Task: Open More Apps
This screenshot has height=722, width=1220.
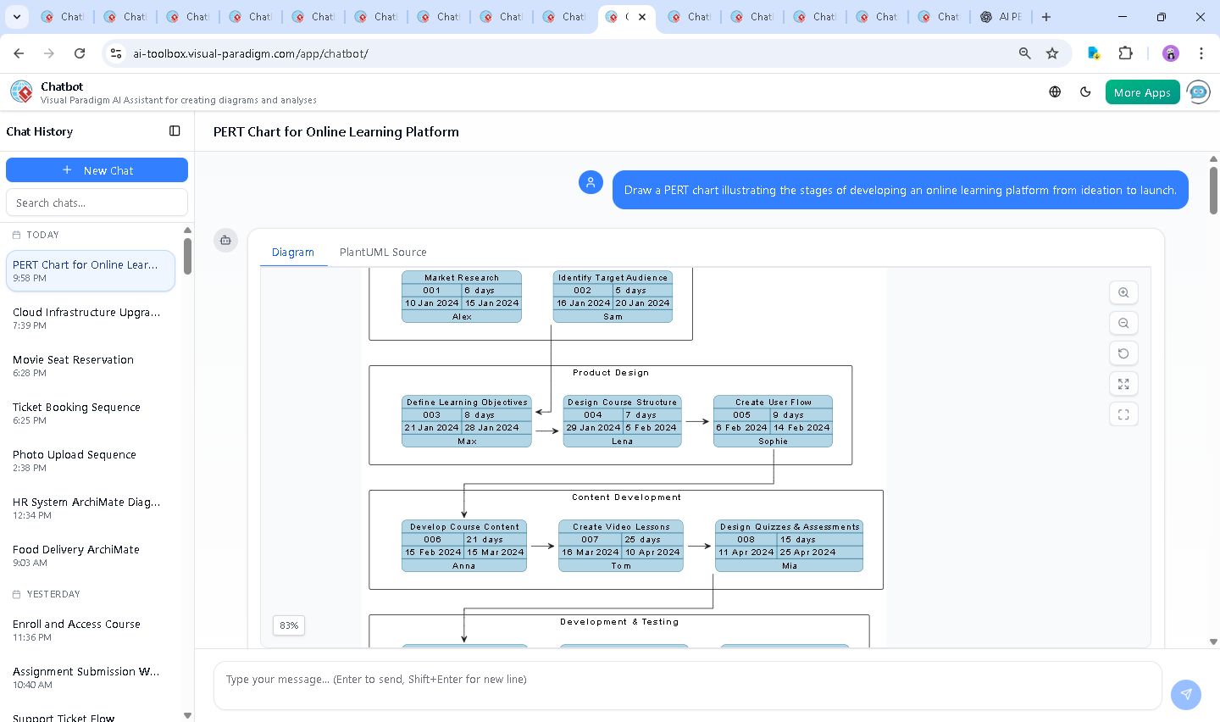Action: (1142, 92)
